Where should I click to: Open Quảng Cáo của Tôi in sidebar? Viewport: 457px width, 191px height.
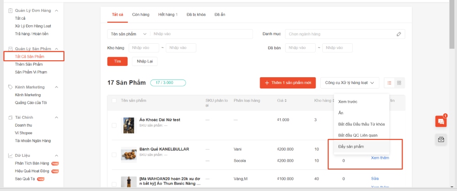pos(31,103)
